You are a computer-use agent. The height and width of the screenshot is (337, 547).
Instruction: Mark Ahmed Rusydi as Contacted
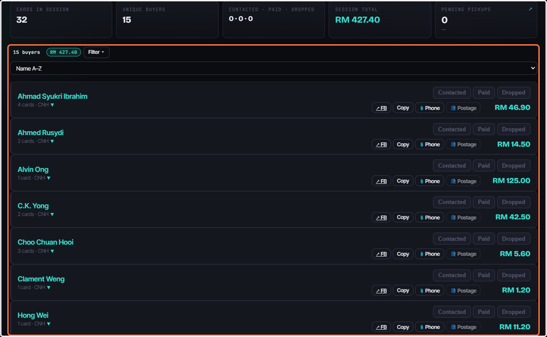[x=452, y=129]
